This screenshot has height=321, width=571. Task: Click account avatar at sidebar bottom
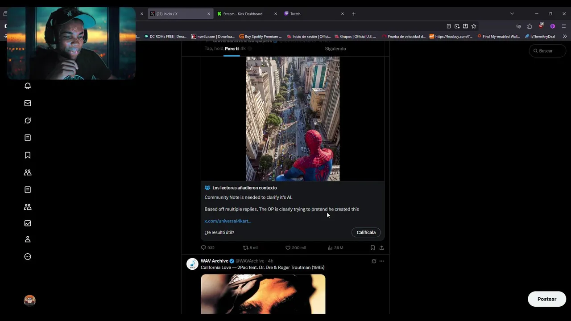(29, 300)
